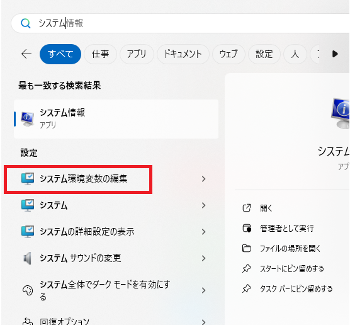Click the ファイルの場所を開く folder icon
Viewport: 350px width, 325px height.
(247, 248)
